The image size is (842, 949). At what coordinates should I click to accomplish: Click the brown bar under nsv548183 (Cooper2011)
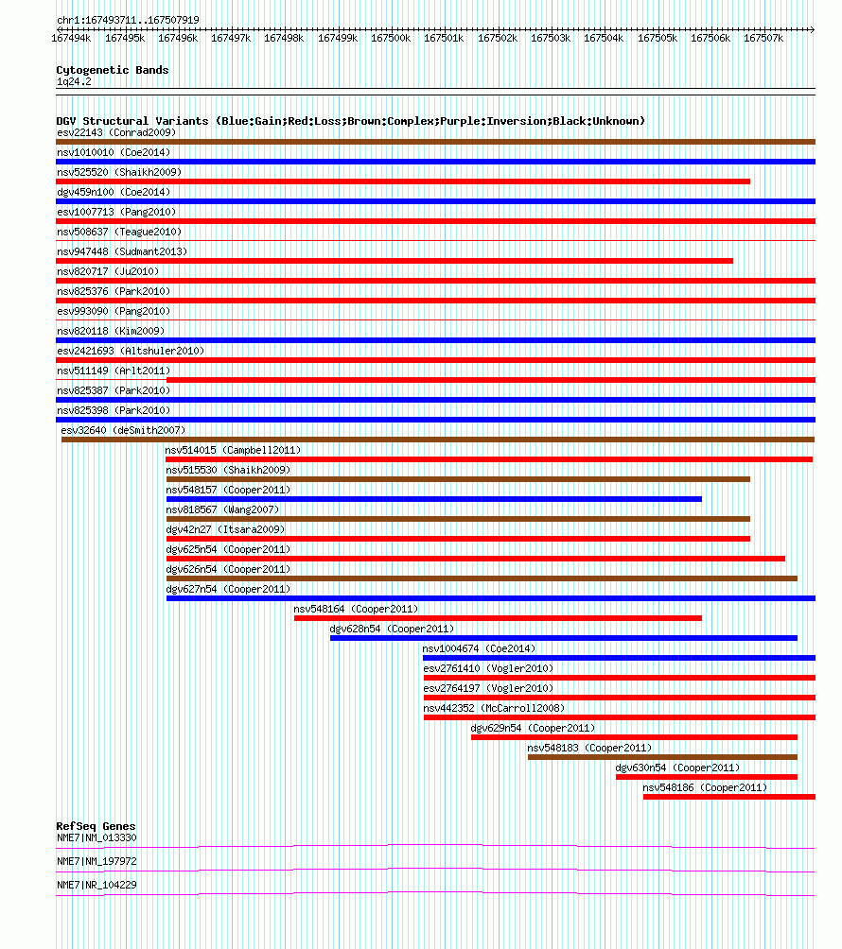point(662,758)
